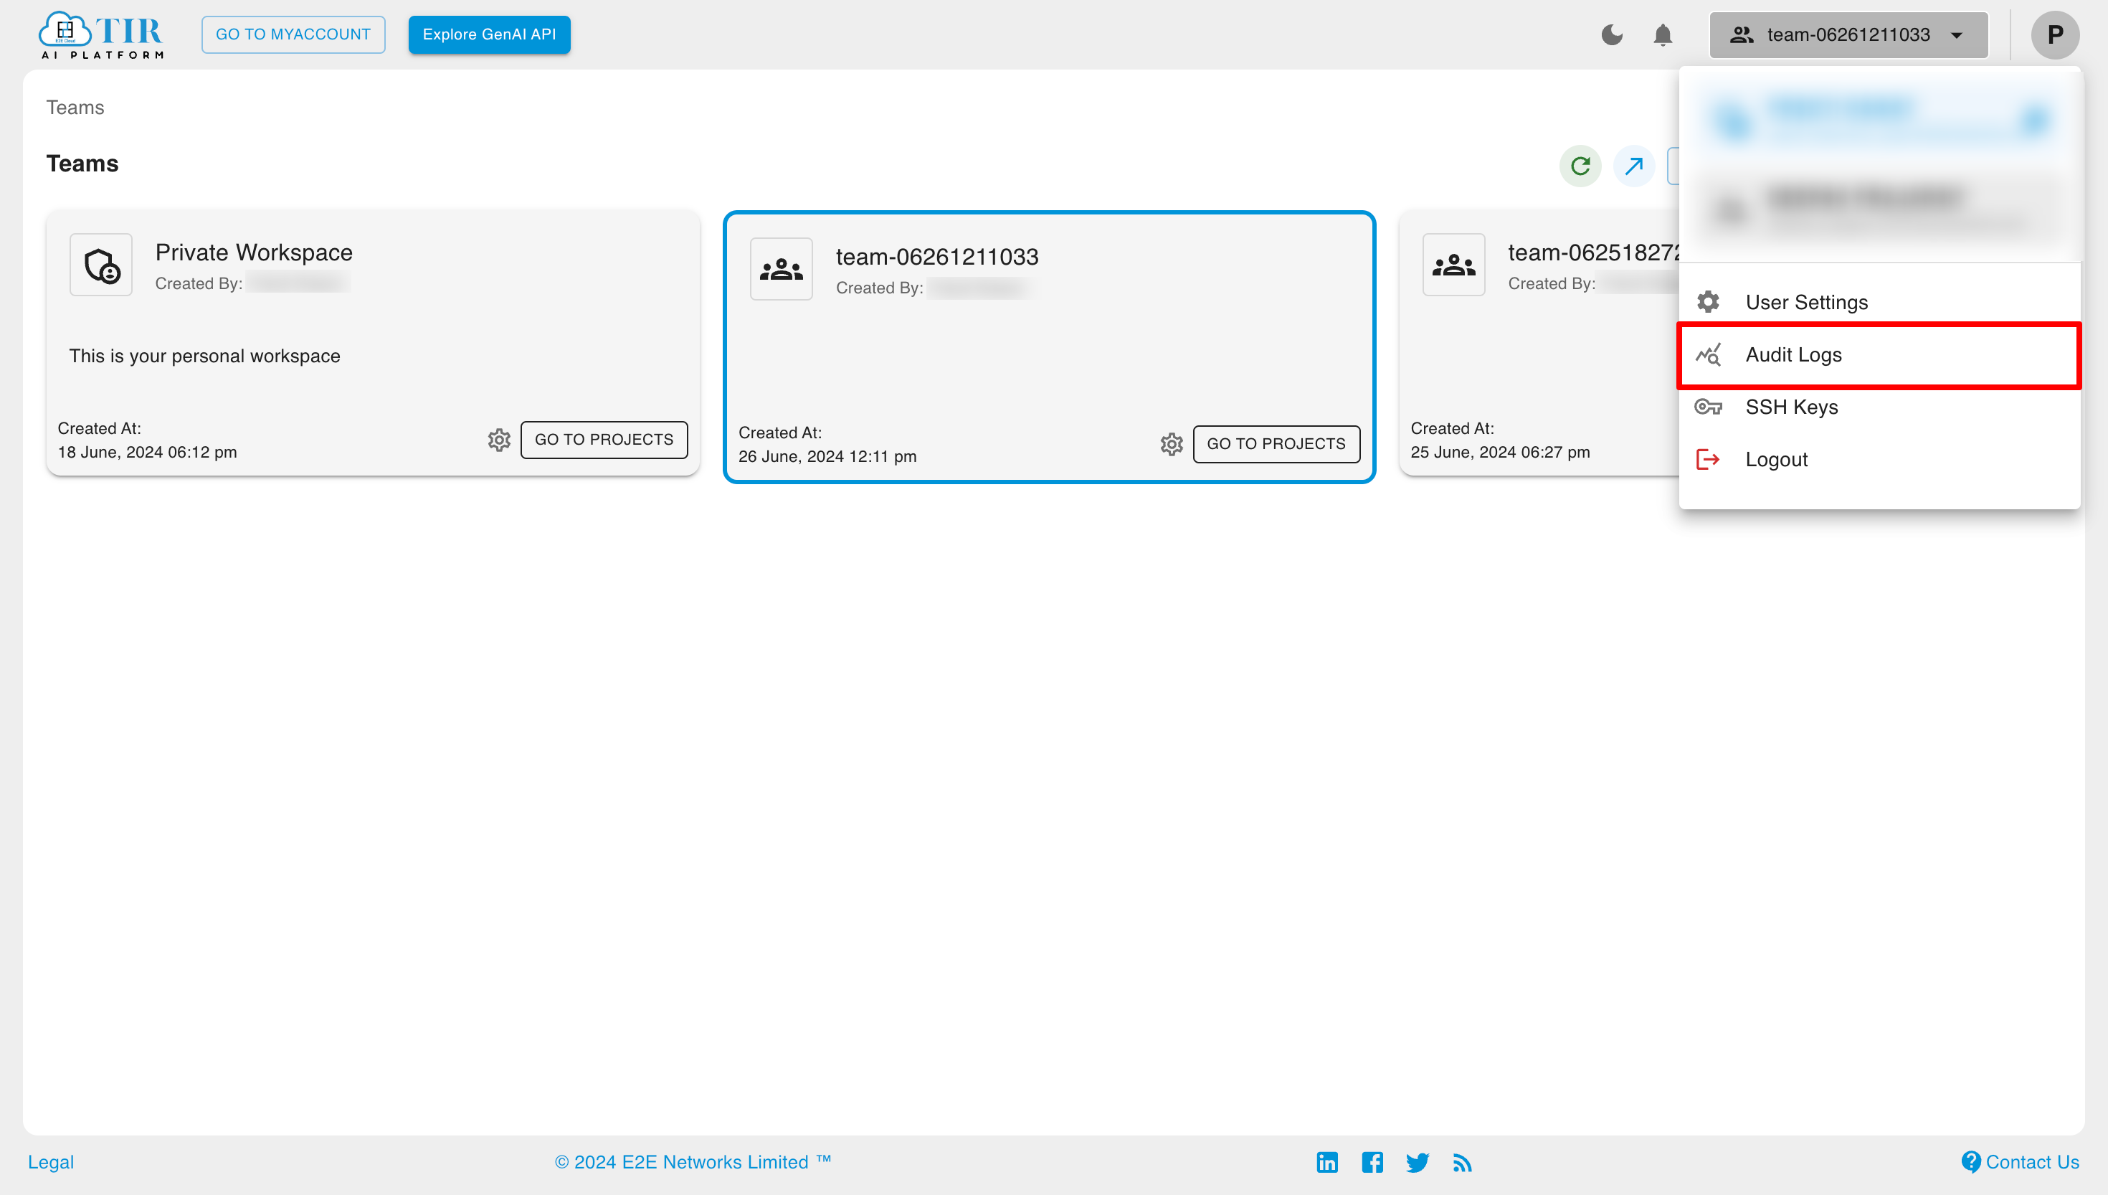Click '18 June, 2024 06:12 pm' date
The height and width of the screenshot is (1195, 2108).
(147, 452)
